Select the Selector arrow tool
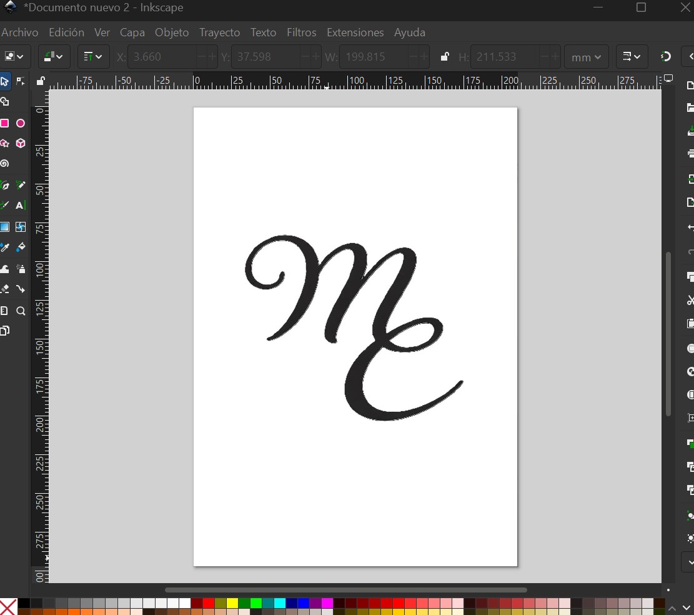The image size is (694, 615). coord(5,81)
